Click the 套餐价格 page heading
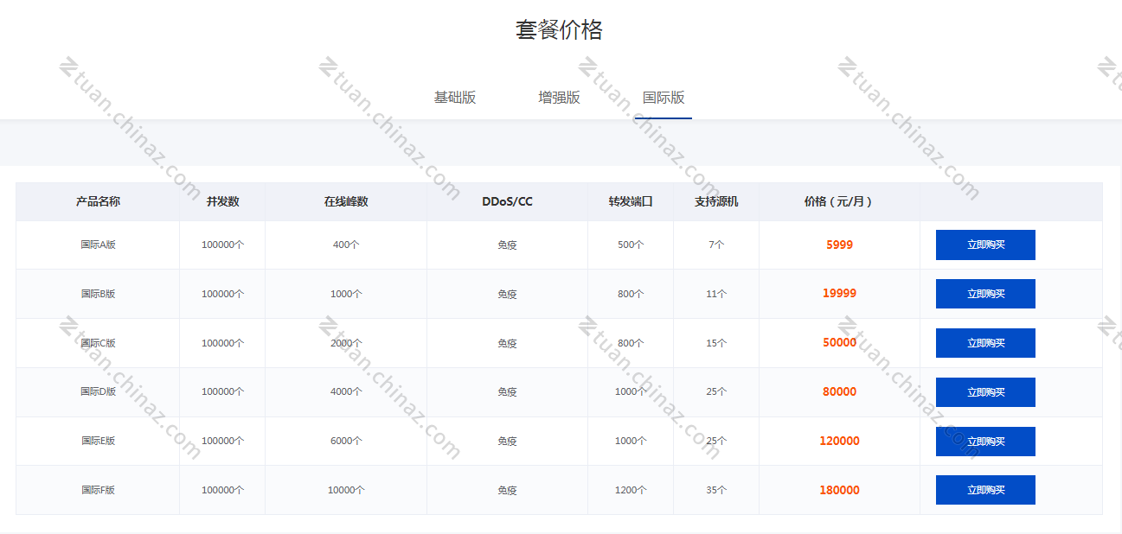Viewport: 1122px width, 534px height. pos(559,30)
